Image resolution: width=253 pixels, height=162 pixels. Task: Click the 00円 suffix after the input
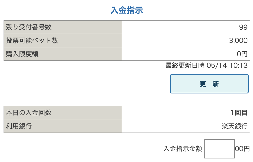[x=242, y=149]
